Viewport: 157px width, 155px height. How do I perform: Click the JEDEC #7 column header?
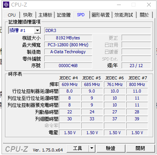click(x=138, y=78)
